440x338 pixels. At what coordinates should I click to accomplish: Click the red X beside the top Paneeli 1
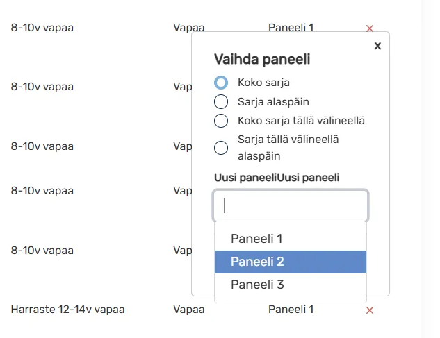[x=370, y=28]
